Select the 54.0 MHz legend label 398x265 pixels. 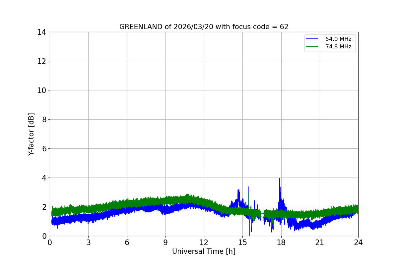pyautogui.click(x=338, y=39)
